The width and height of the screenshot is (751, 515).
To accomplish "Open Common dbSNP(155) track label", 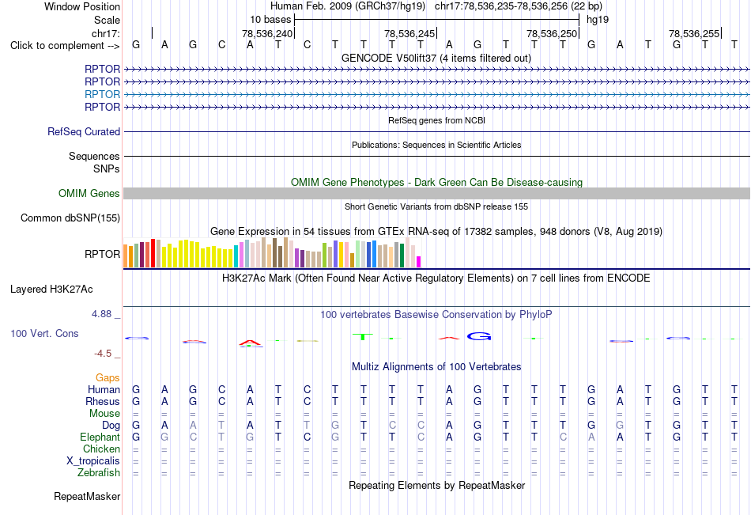I will click(x=70, y=218).
